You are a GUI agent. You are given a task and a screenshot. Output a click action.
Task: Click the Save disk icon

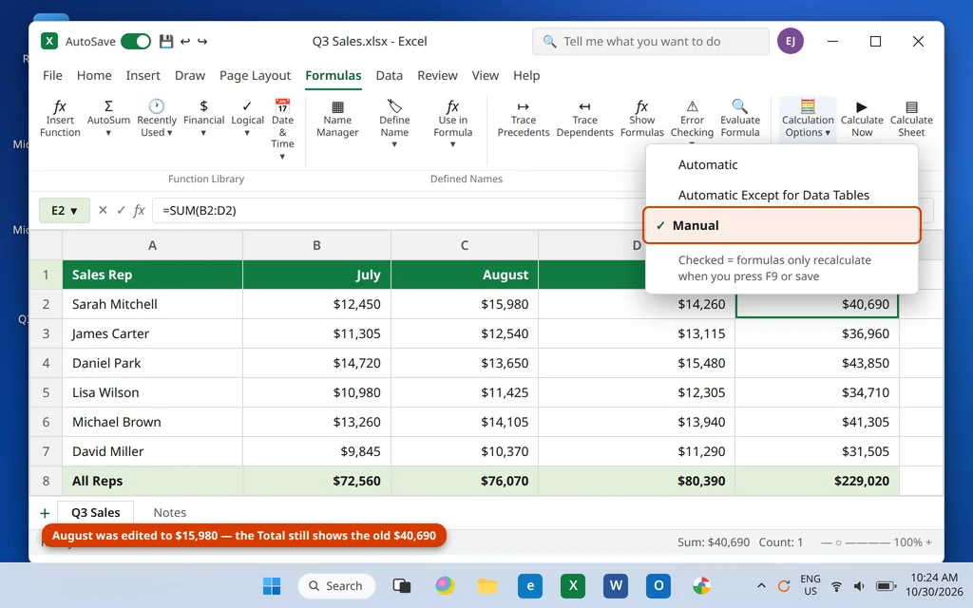coord(165,42)
